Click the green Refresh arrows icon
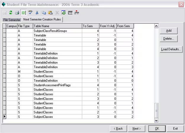This screenshot has height=133, width=185. point(11,12)
